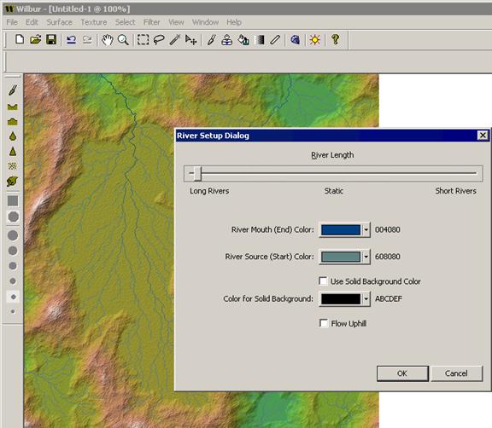
Task: Expand the River Mouth (End) Color dropdown
Action: pyautogui.click(x=366, y=230)
